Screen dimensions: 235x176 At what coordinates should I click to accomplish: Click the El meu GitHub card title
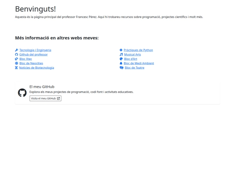click(42, 86)
